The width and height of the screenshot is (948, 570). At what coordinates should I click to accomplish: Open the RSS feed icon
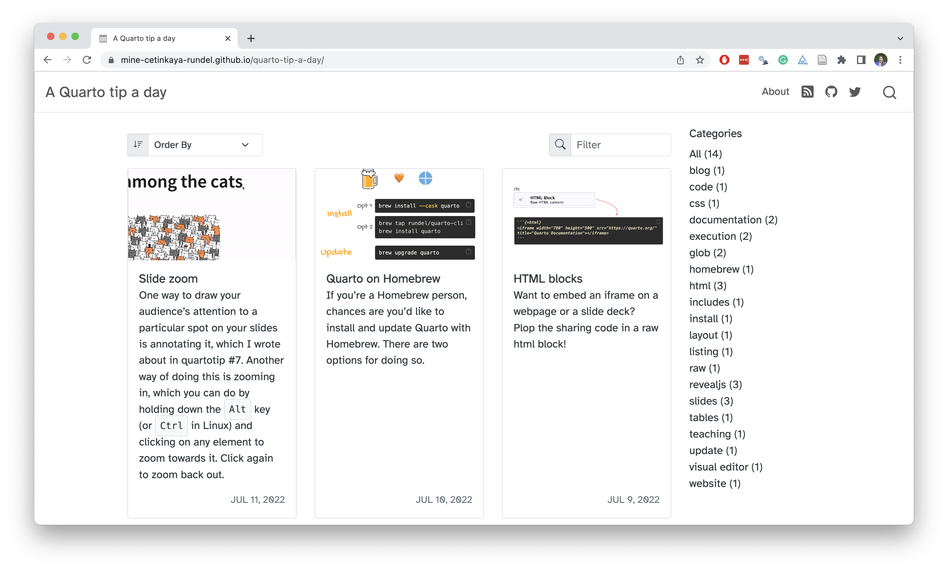click(807, 92)
